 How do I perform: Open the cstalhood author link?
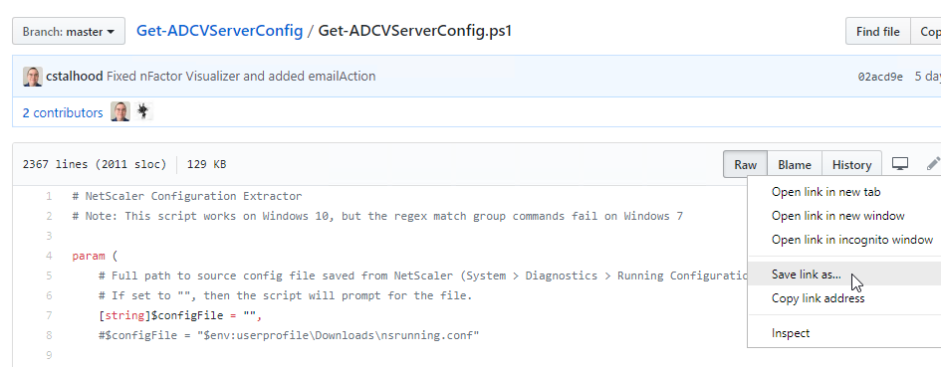pyautogui.click(x=75, y=77)
